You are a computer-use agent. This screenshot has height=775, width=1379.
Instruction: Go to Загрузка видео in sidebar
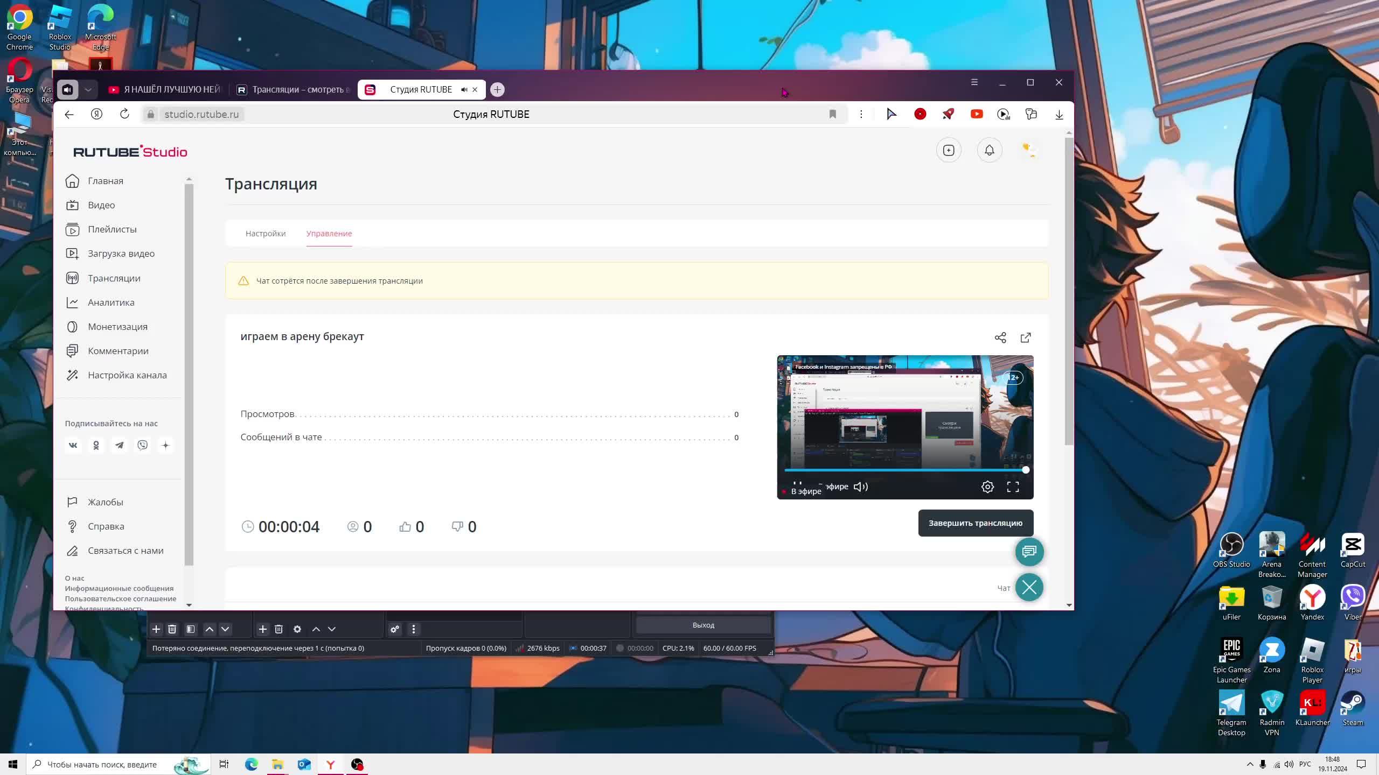121,253
